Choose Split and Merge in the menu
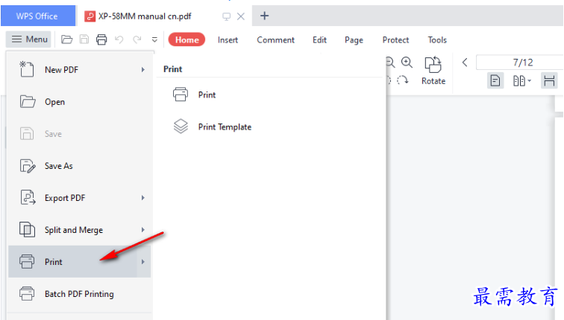Viewport: 564px width, 320px height. (x=80, y=230)
